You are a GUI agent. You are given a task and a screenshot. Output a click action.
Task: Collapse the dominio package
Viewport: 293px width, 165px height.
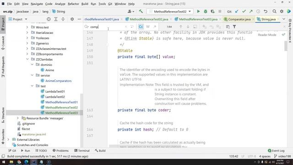point(32,65)
